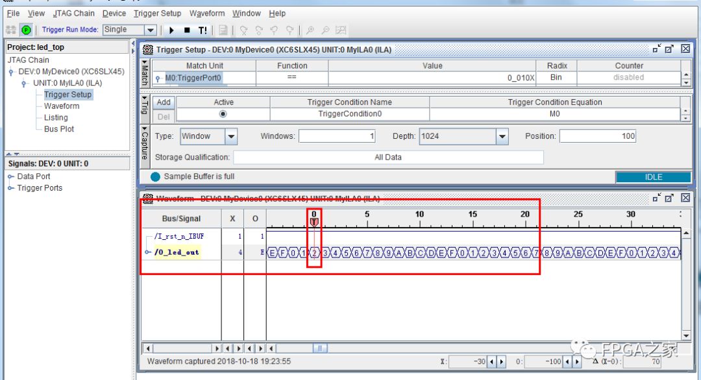Open the JTAG Chain menu
This screenshot has width=701, height=380.
click(x=74, y=14)
